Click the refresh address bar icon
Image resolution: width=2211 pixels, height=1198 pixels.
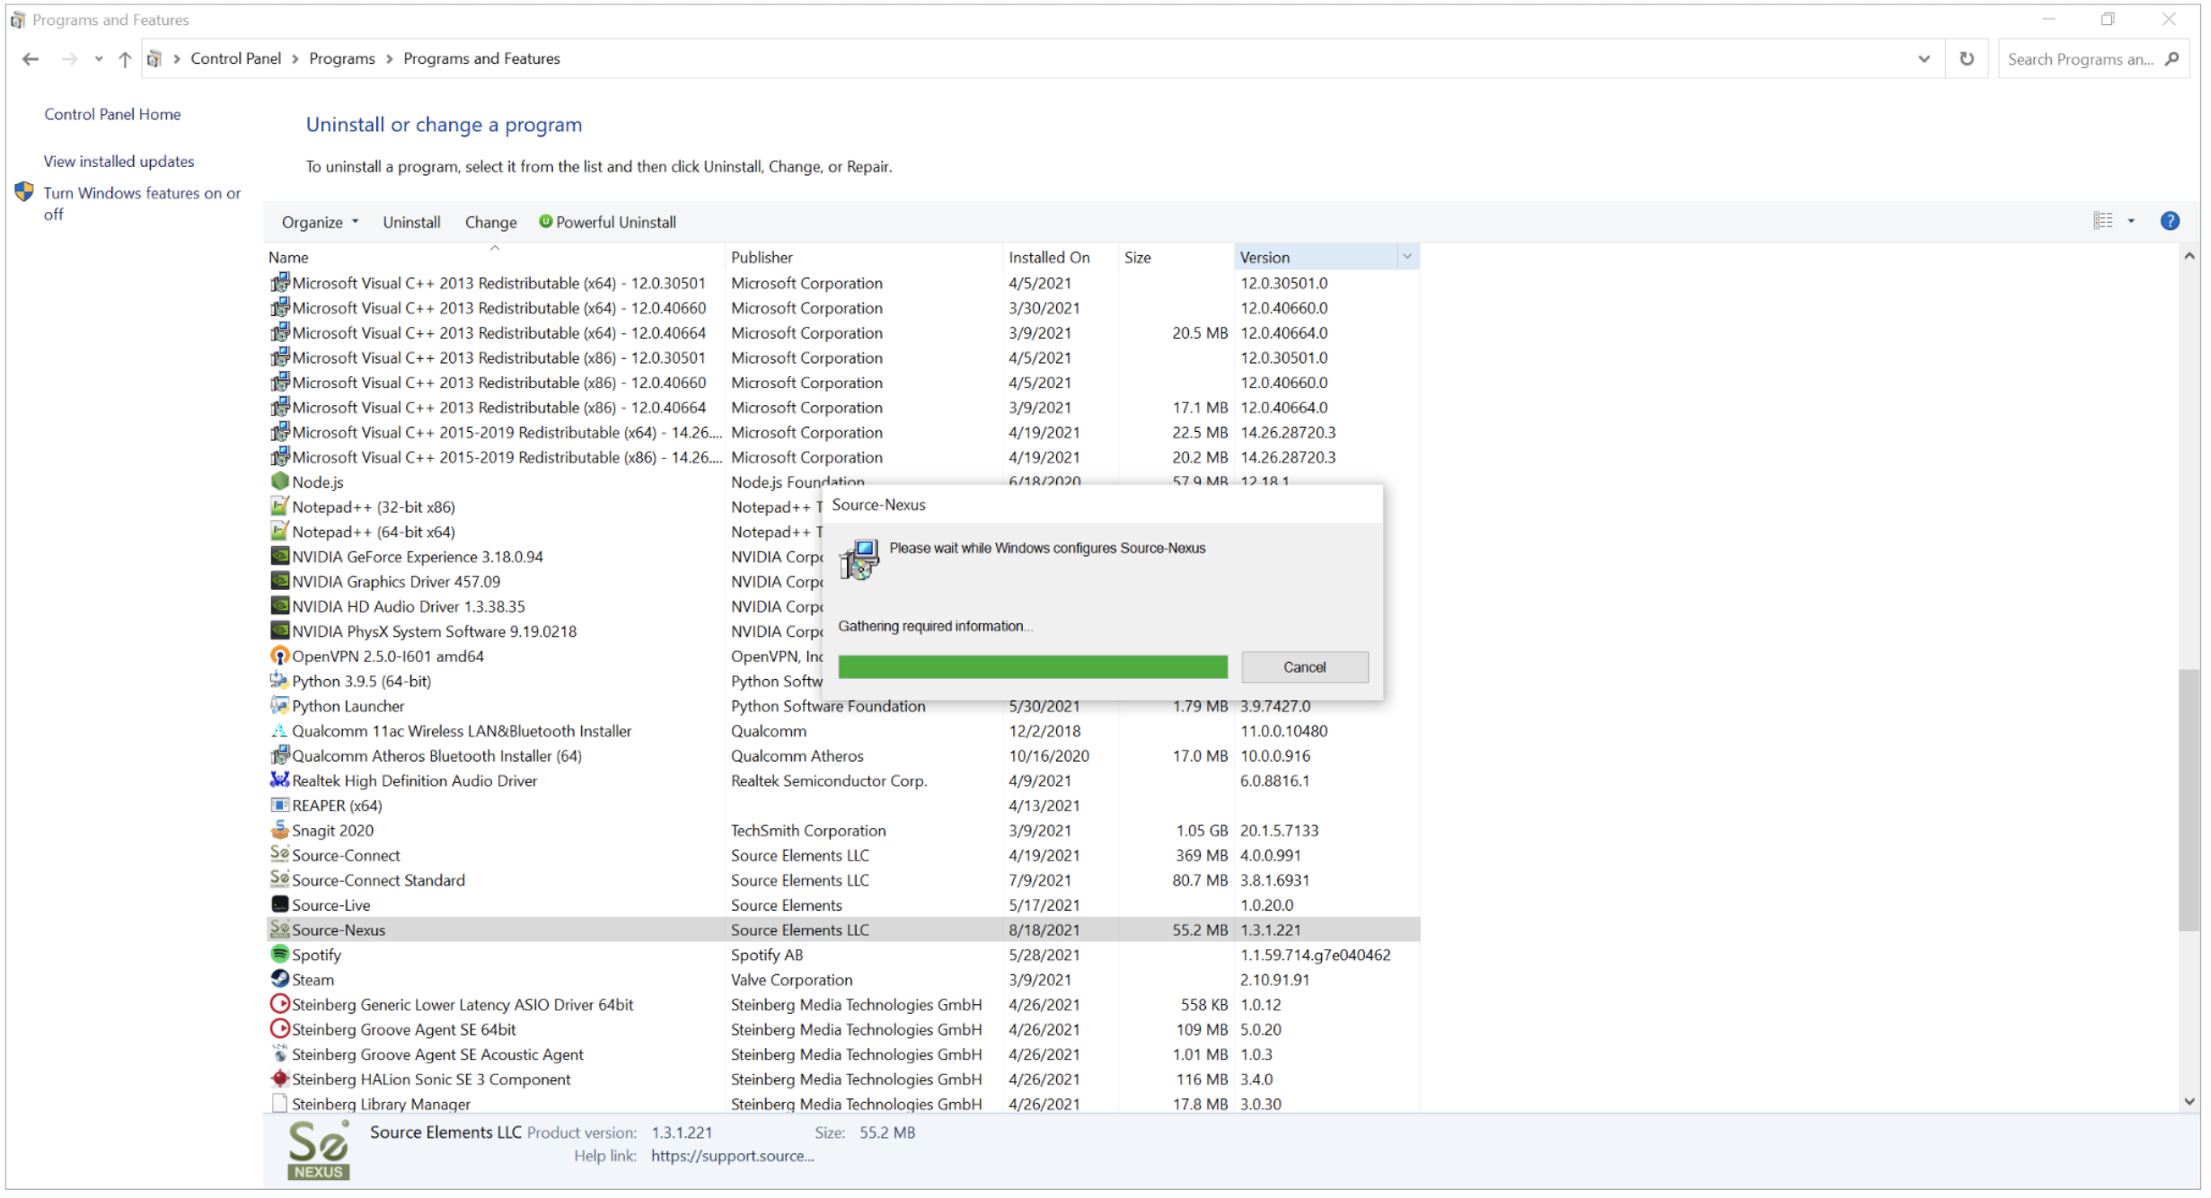1967,59
